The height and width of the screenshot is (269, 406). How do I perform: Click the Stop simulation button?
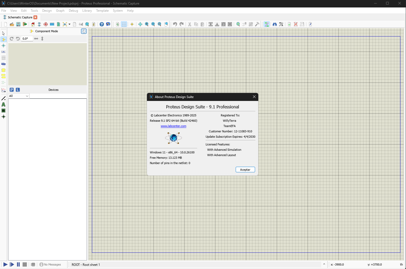[25, 264]
